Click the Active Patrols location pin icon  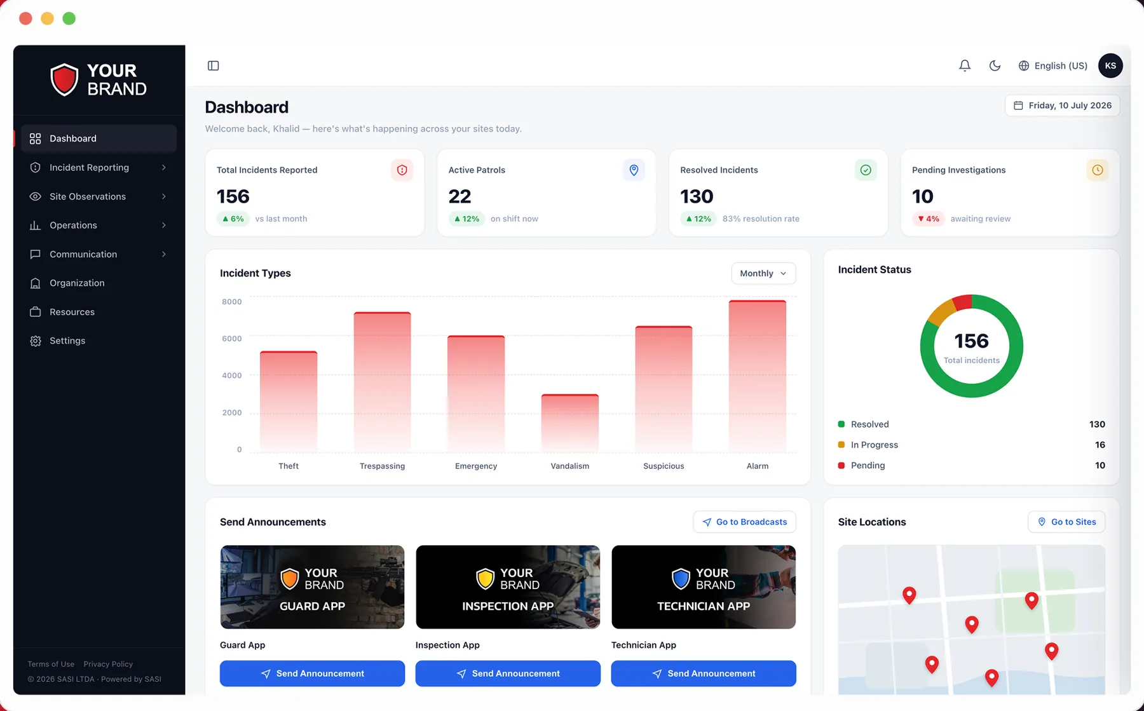[634, 170]
